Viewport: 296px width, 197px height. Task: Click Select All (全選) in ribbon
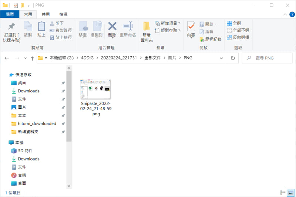tap(234, 23)
